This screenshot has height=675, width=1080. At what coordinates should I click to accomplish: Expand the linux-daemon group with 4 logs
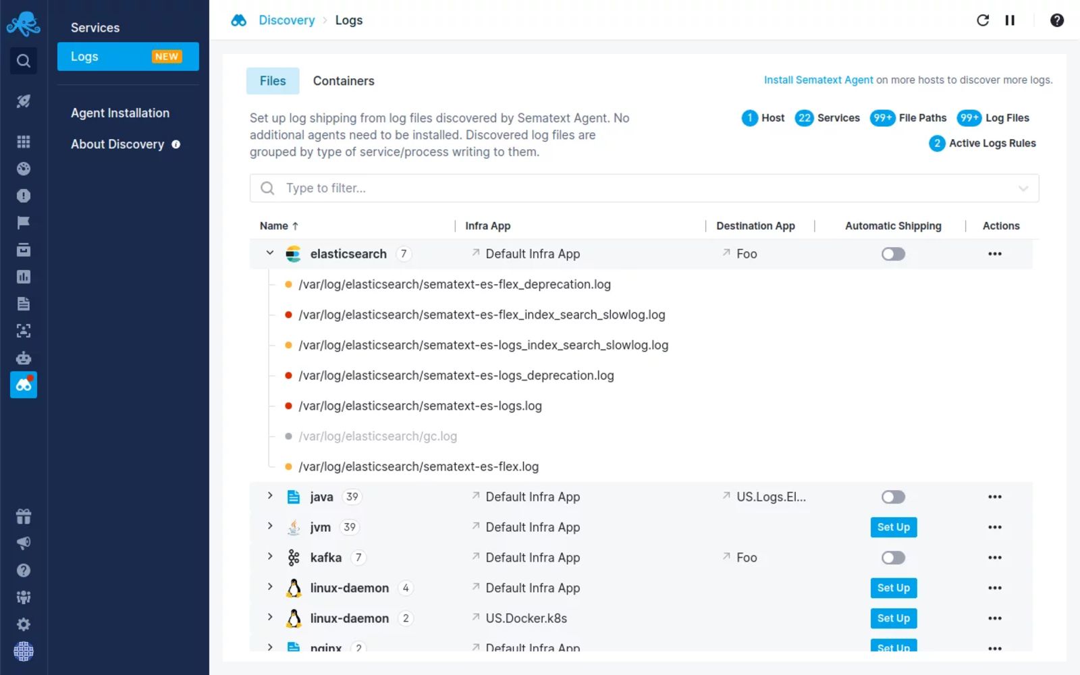pyautogui.click(x=270, y=587)
